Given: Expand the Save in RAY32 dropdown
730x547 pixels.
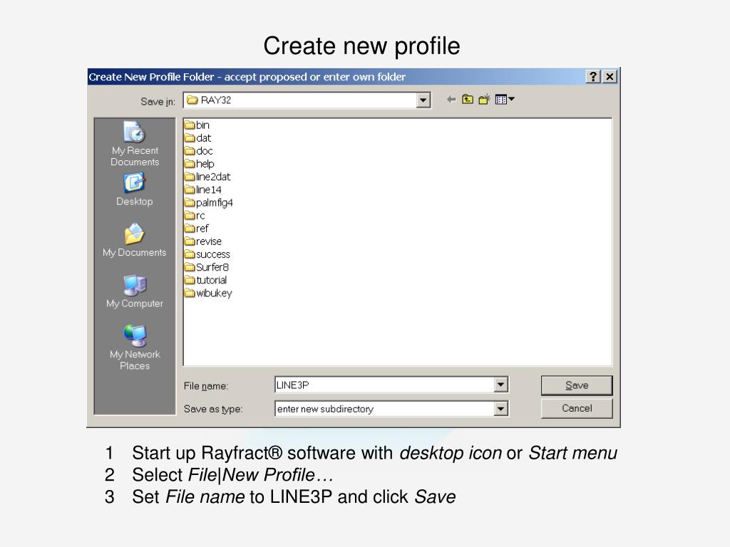Looking at the screenshot, I should [x=423, y=100].
